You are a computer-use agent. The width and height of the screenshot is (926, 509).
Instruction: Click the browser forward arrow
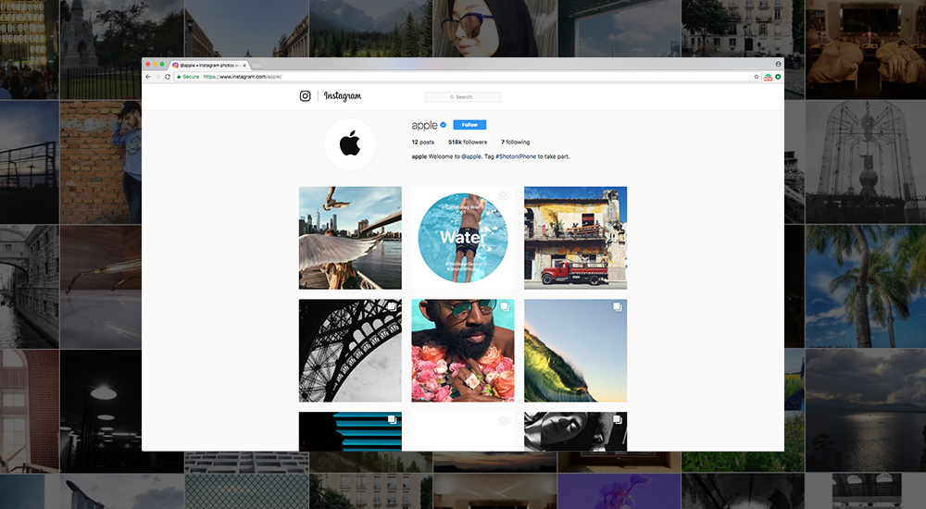157,77
